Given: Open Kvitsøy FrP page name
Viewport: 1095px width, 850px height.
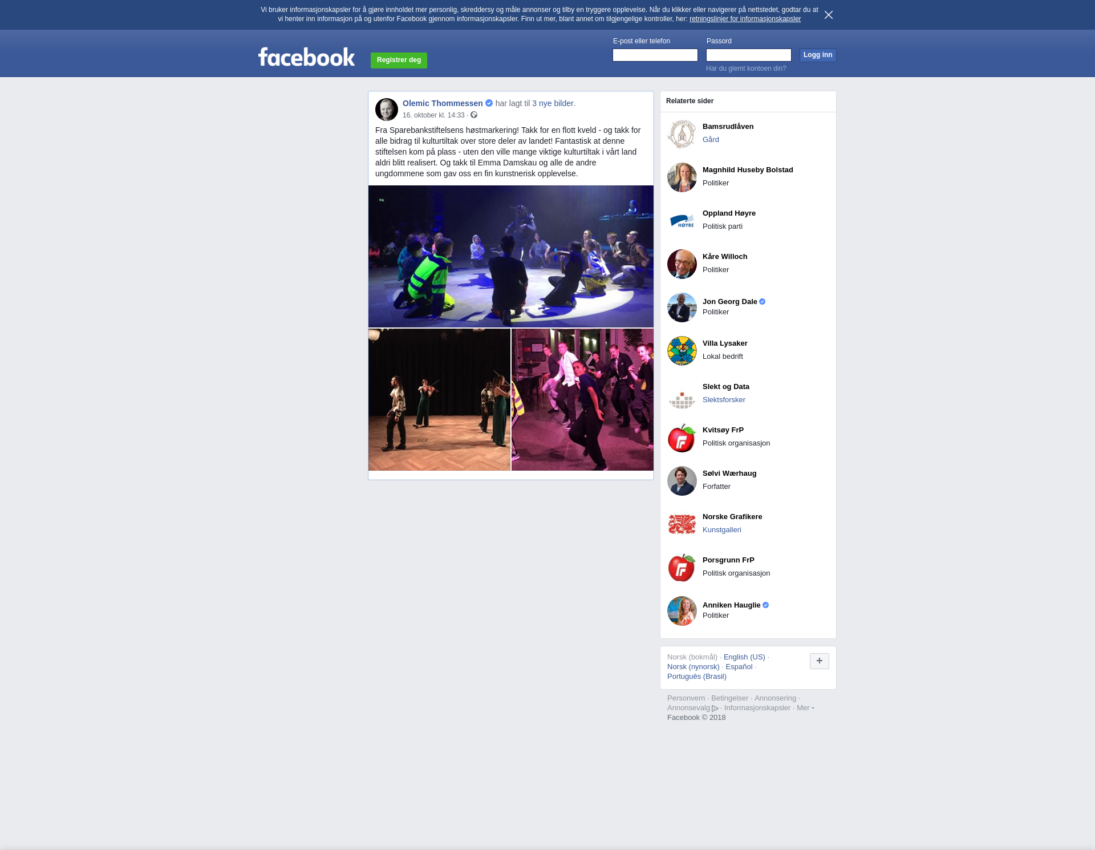Looking at the screenshot, I should 723,430.
